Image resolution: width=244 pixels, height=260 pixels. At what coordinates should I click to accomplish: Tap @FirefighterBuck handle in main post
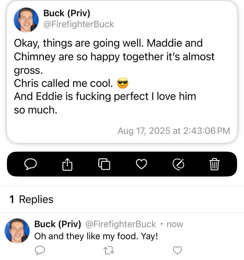pyautogui.click(x=78, y=24)
